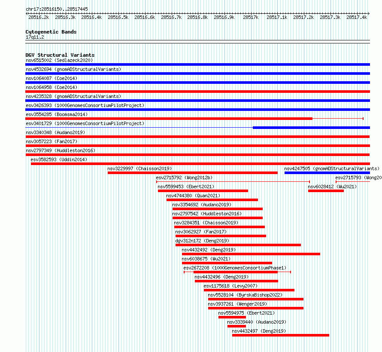Select nsv4744380 (Quan2021) label
Image resolution: width=382 pixels, height=352 pixels.
tap(193, 196)
